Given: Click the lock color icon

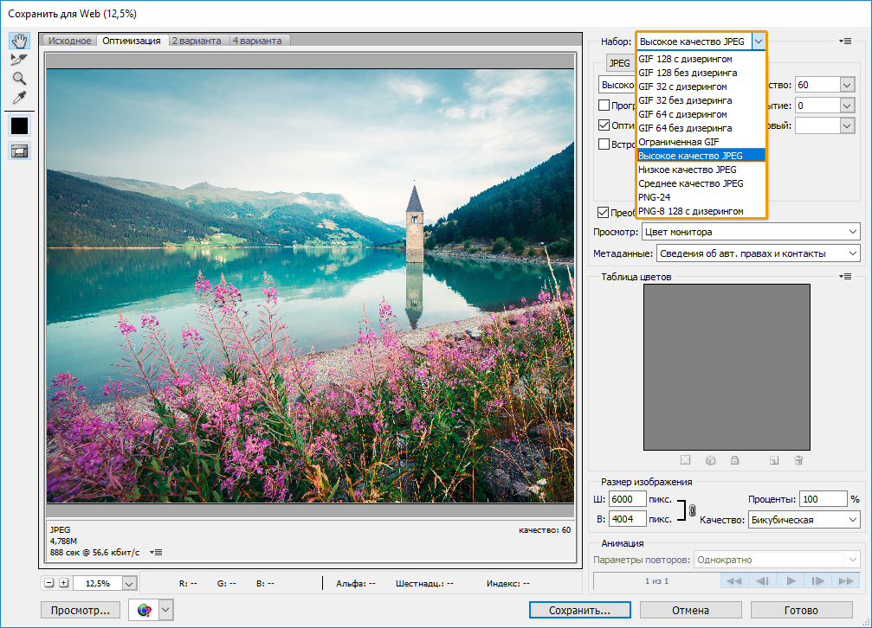Looking at the screenshot, I should [734, 460].
